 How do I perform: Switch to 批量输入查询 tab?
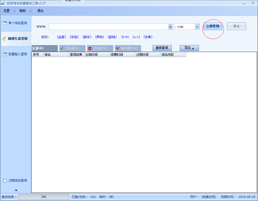pos(16,54)
